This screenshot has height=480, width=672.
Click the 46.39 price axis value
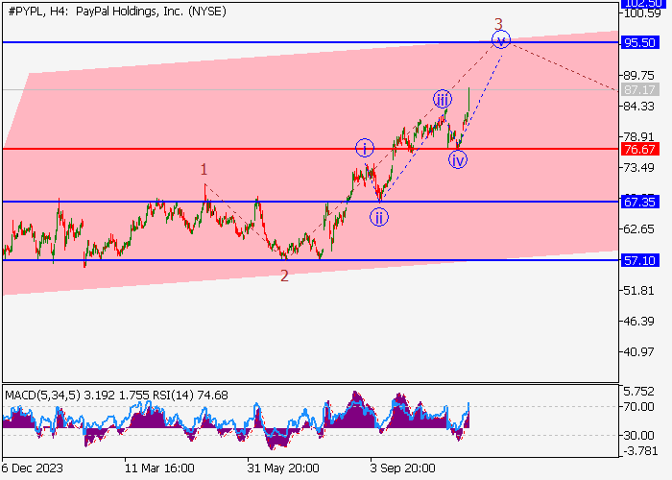pos(639,322)
